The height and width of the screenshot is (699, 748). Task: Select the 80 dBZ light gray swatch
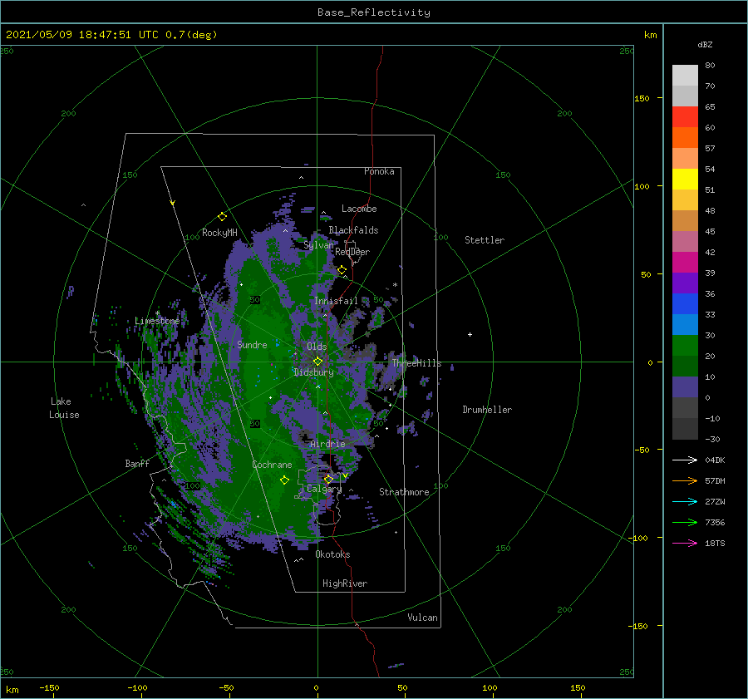point(685,75)
